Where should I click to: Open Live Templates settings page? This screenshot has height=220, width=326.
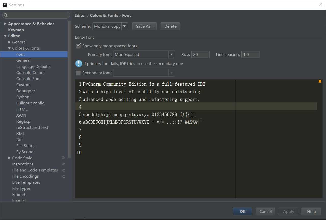coord(26,182)
